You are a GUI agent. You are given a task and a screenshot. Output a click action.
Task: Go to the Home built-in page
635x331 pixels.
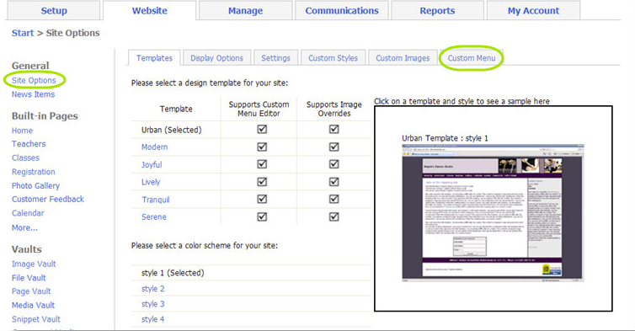pos(22,131)
